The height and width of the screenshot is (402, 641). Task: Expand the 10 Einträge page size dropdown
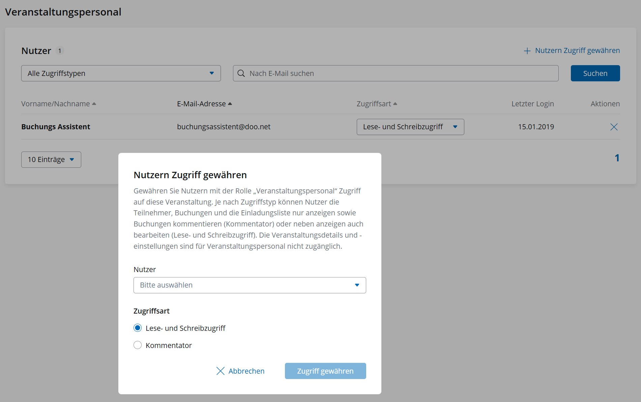point(51,160)
